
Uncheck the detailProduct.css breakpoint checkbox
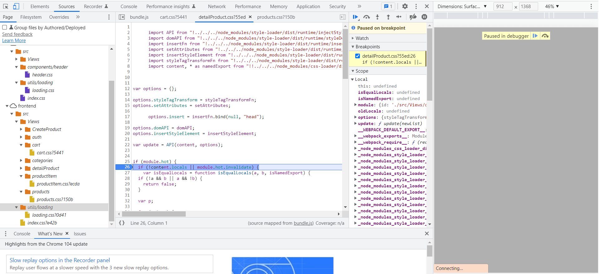pyautogui.click(x=358, y=56)
